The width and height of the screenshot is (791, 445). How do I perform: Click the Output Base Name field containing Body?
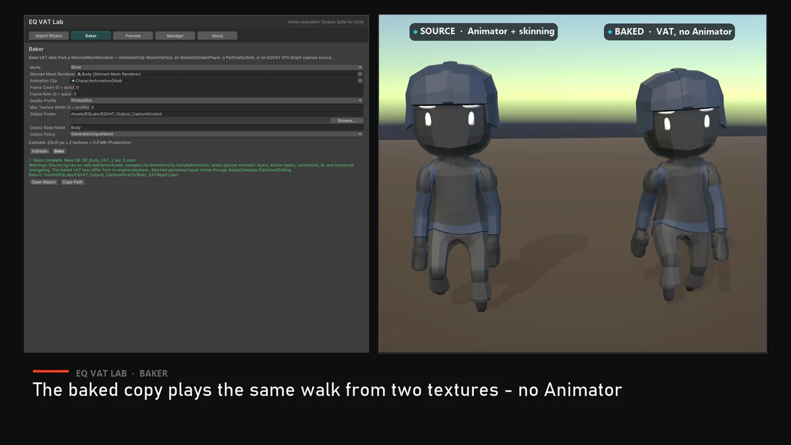[216, 127]
